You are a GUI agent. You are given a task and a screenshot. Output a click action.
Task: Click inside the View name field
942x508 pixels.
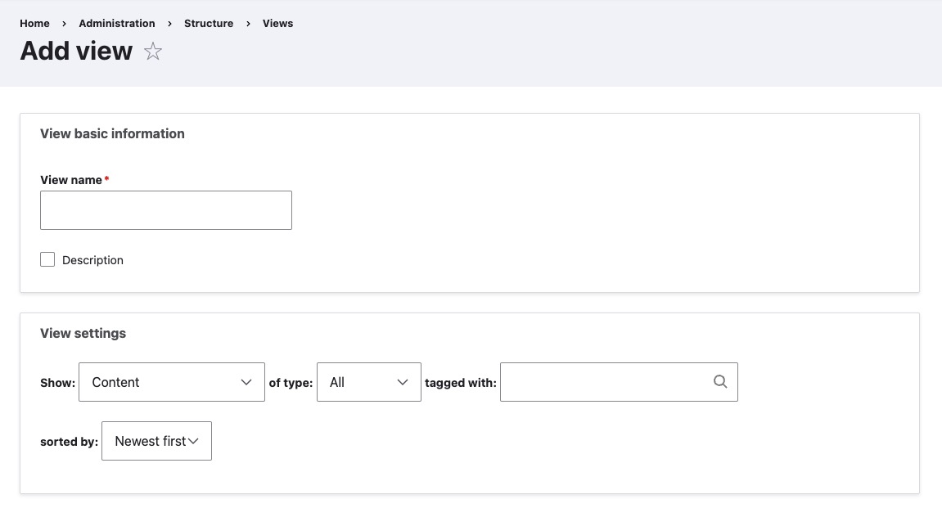pos(165,210)
